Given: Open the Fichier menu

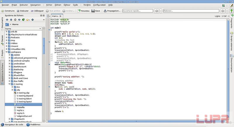Looking at the screenshot, I should 49,5.
